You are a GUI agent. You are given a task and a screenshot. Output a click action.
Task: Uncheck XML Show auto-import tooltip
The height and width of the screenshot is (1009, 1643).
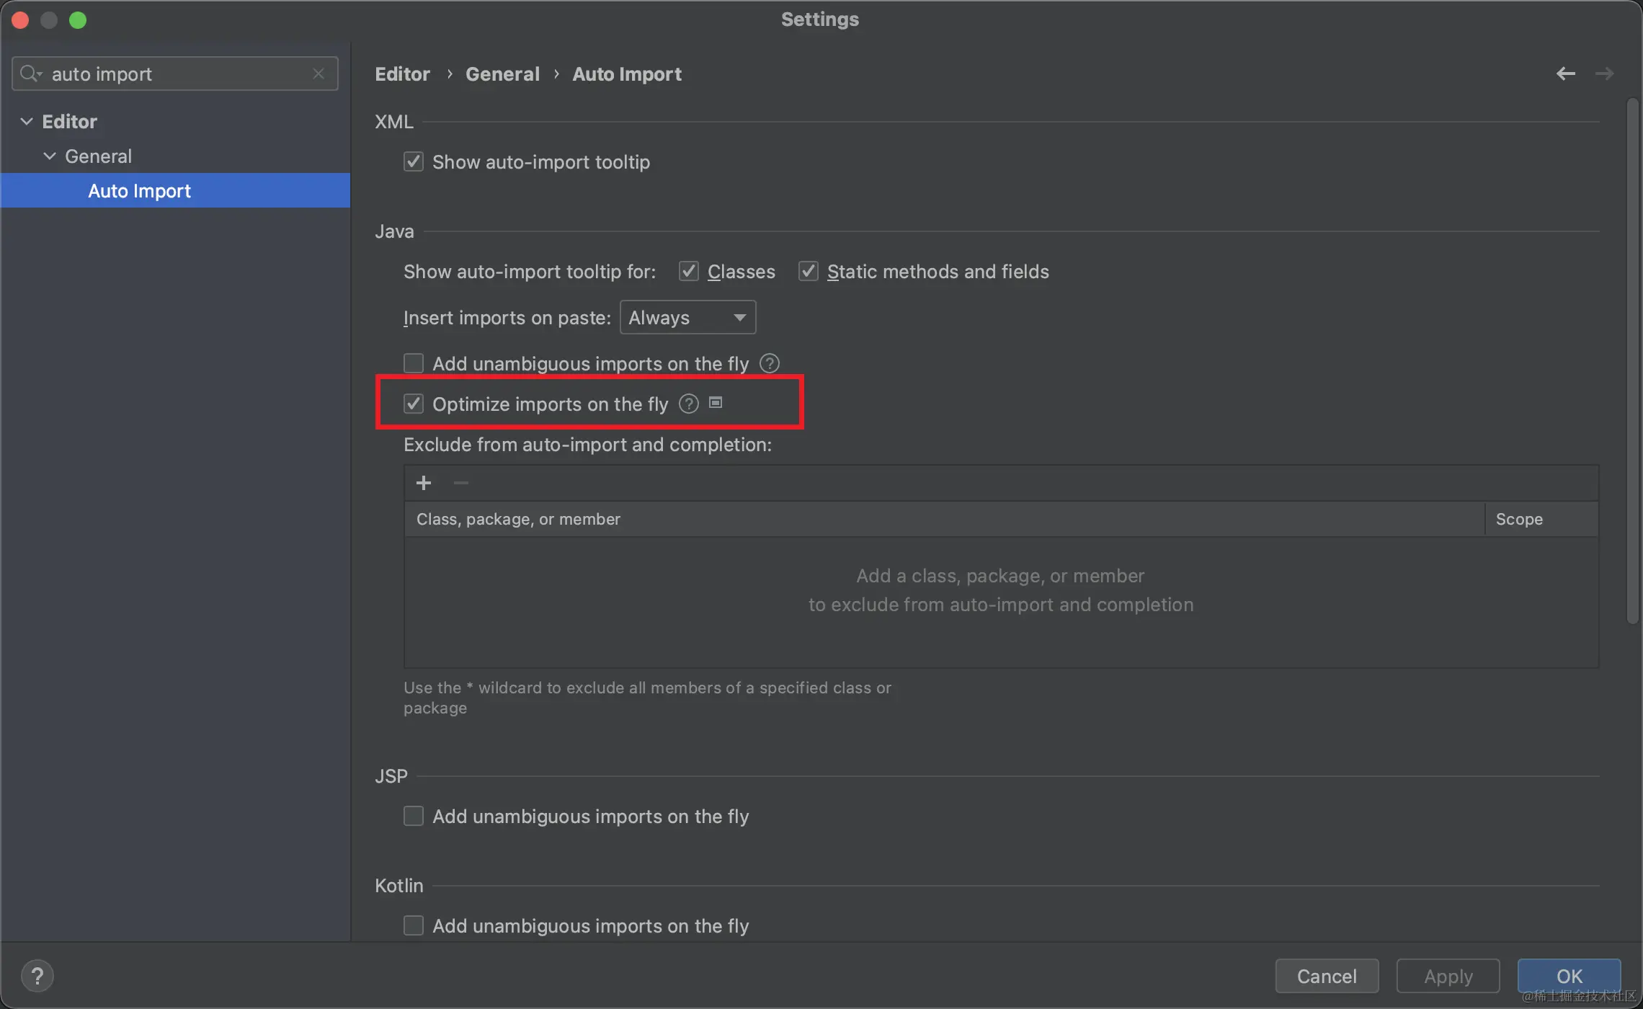(x=414, y=161)
